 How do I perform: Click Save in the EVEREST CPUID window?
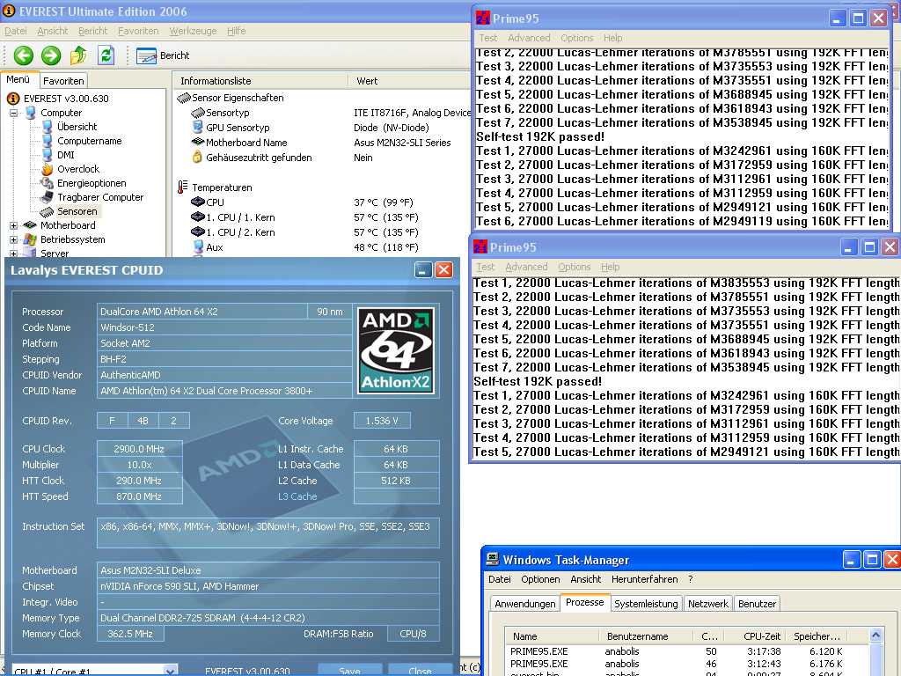[349, 670]
